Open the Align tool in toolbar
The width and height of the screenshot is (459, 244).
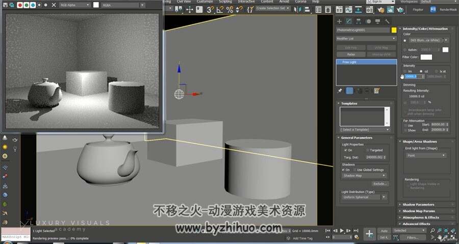(x=307, y=10)
